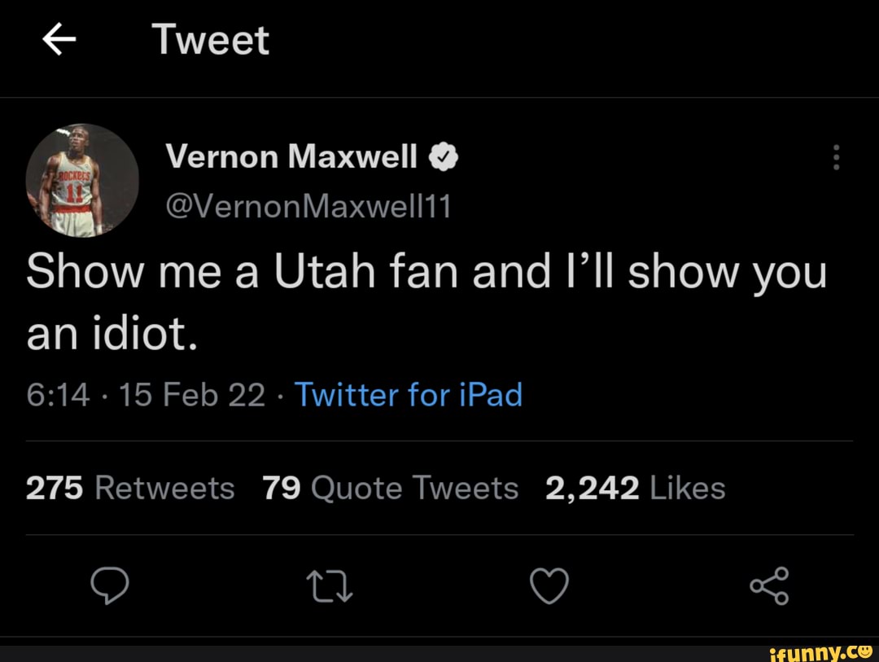Open Vernon Maxwell's profile picture
This screenshot has width=879, height=662.
coord(82,181)
